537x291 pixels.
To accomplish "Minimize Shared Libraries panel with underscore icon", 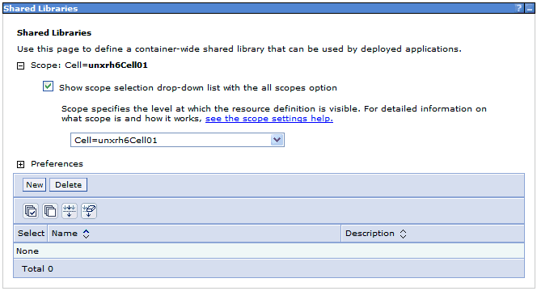I will point(530,8).
